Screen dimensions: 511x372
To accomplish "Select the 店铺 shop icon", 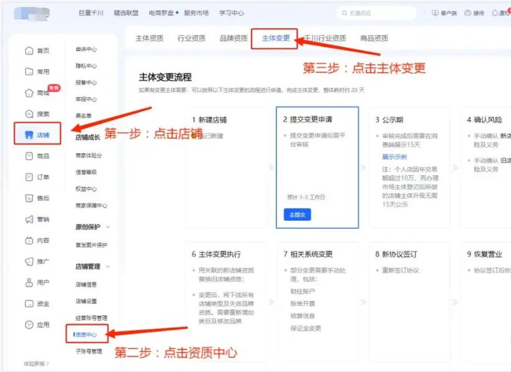I will 29,134.
